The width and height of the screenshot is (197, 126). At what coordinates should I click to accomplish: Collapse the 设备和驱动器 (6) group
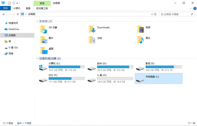[37, 59]
